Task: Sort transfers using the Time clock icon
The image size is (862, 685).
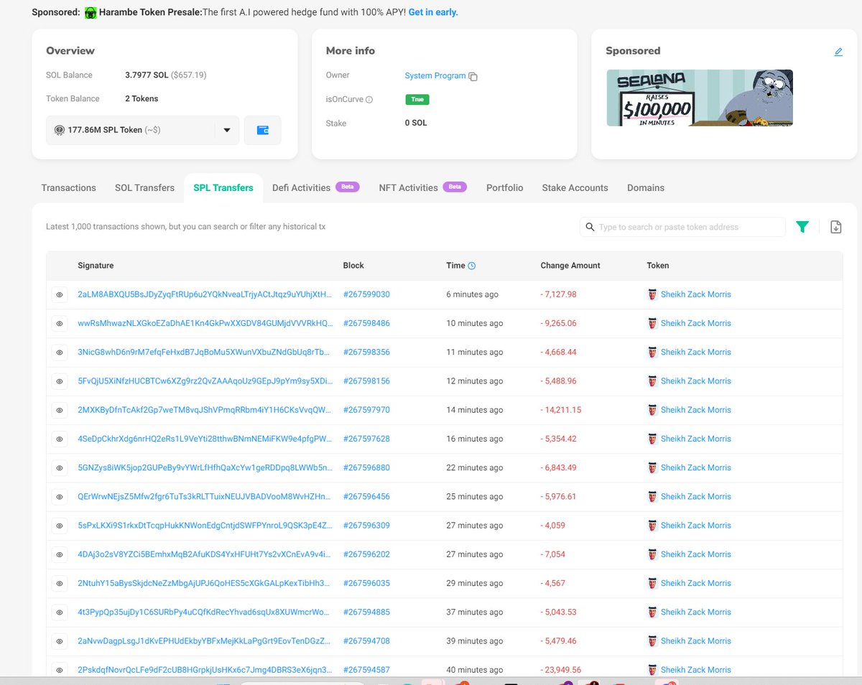Action: tap(473, 265)
